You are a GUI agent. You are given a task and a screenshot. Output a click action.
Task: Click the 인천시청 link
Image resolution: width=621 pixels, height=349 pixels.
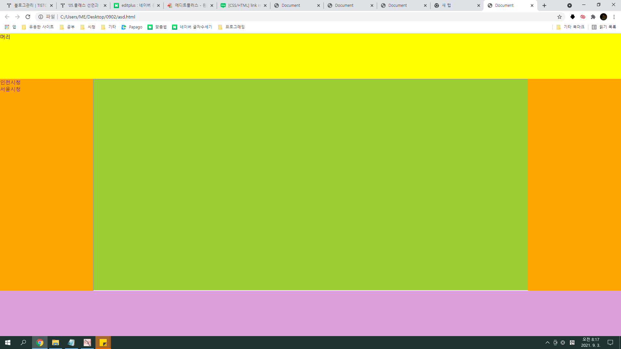click(10, 82)
